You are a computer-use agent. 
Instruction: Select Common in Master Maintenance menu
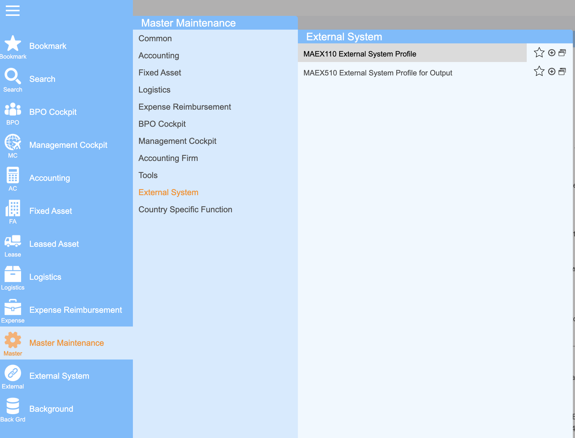click(155, 38)
